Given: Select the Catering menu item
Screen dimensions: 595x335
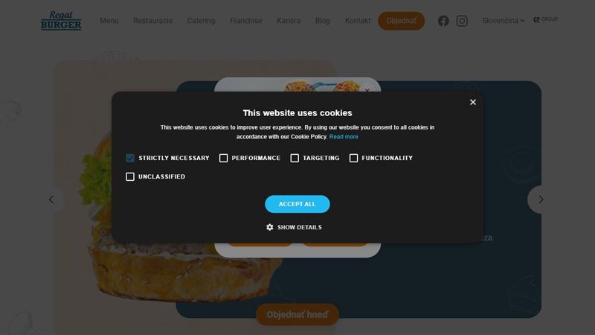Looking at the screenshot, I should point(201,21).
